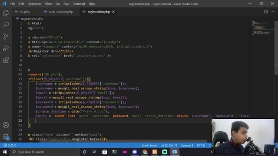Click the require('db.php'); line
278x156 pixels.
(45, 74)
